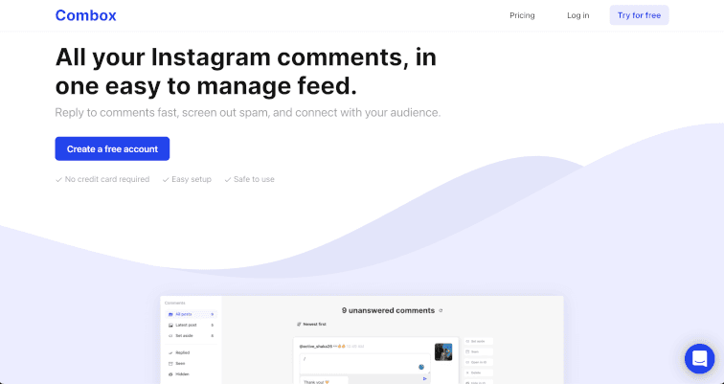Open the Newest first sort option

(x=312, y=324)
